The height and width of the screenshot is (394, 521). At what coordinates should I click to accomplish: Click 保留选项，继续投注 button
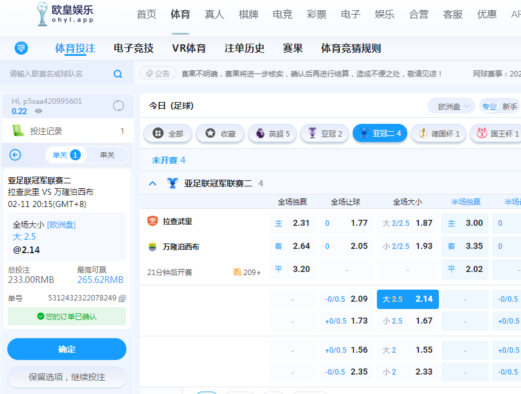67,377
